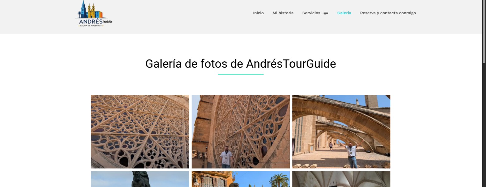The width and height of the screenshot is (486, 187).
Task: Click the Palma de Mallorca logo tagline
Action: click(92, 26)
